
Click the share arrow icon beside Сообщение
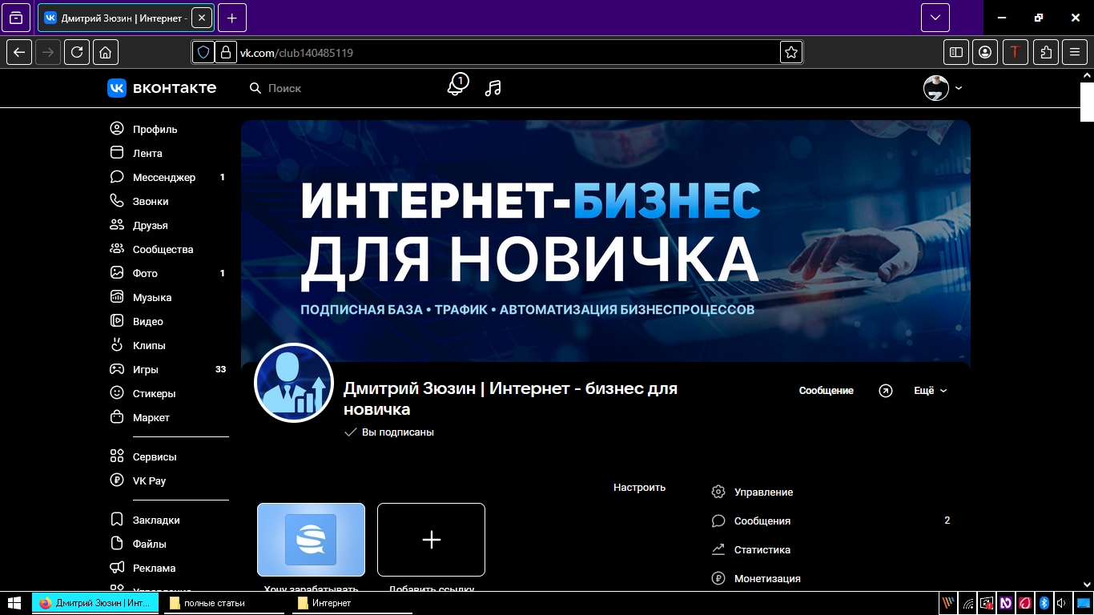(x=885, y=391)
